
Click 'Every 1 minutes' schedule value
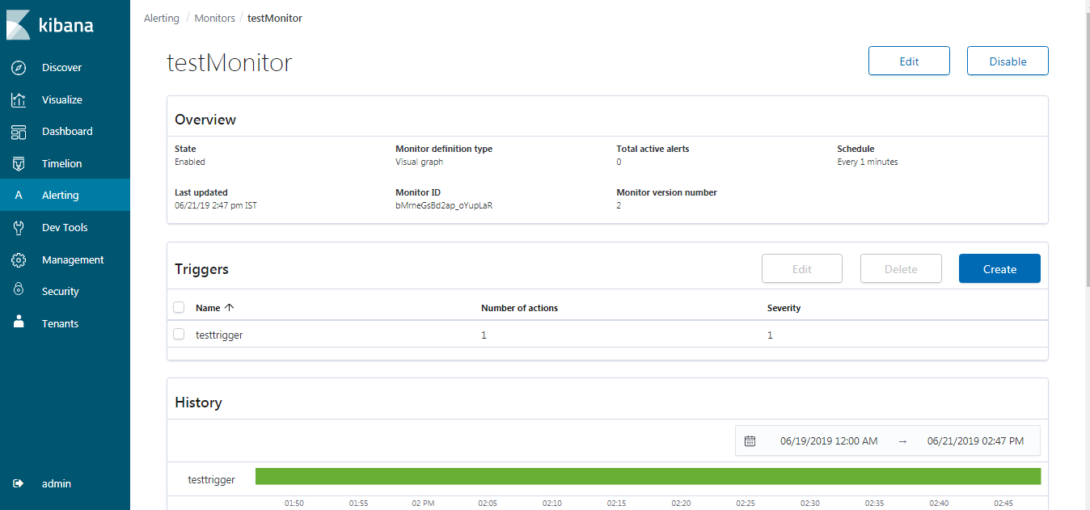[867, 162]
